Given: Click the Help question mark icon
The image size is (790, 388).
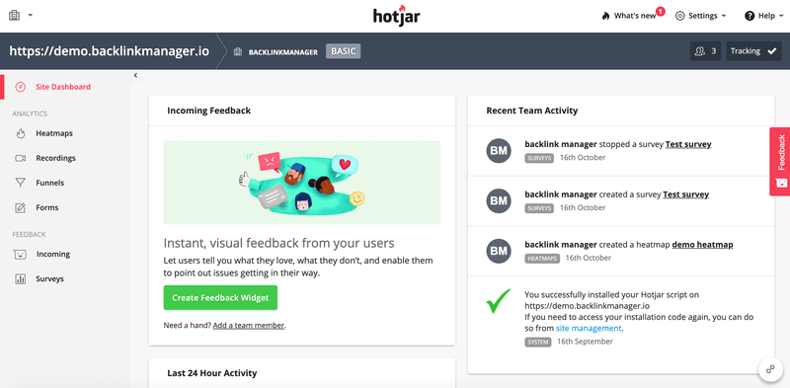Looking at the screenshot, I should click(x=750, y=16).
